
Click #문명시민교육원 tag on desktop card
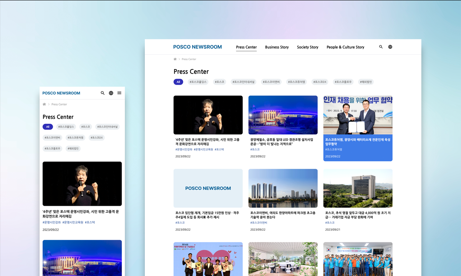click(x=203, y=149)
